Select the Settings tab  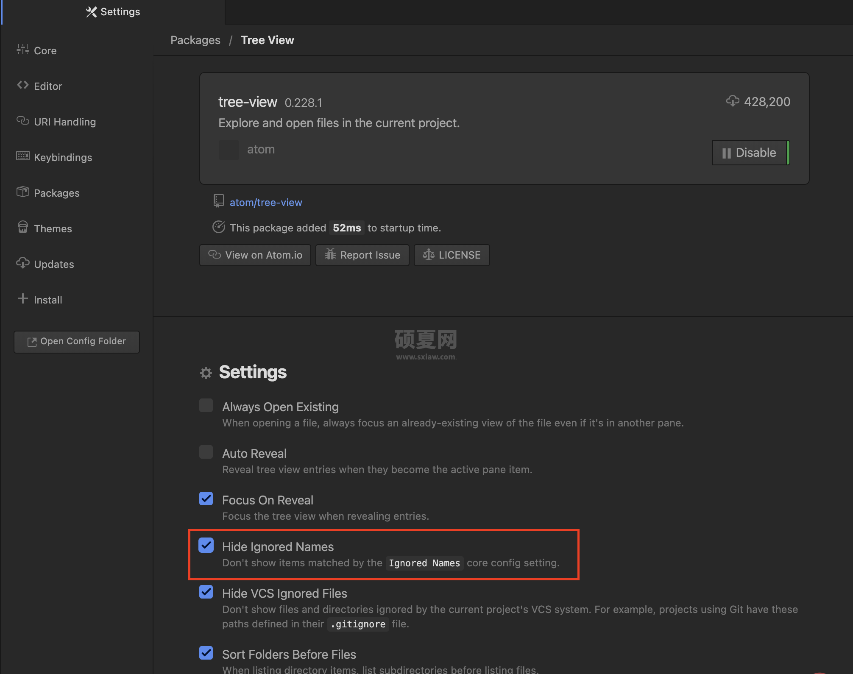pyautogui.click(x=113, y=12)
